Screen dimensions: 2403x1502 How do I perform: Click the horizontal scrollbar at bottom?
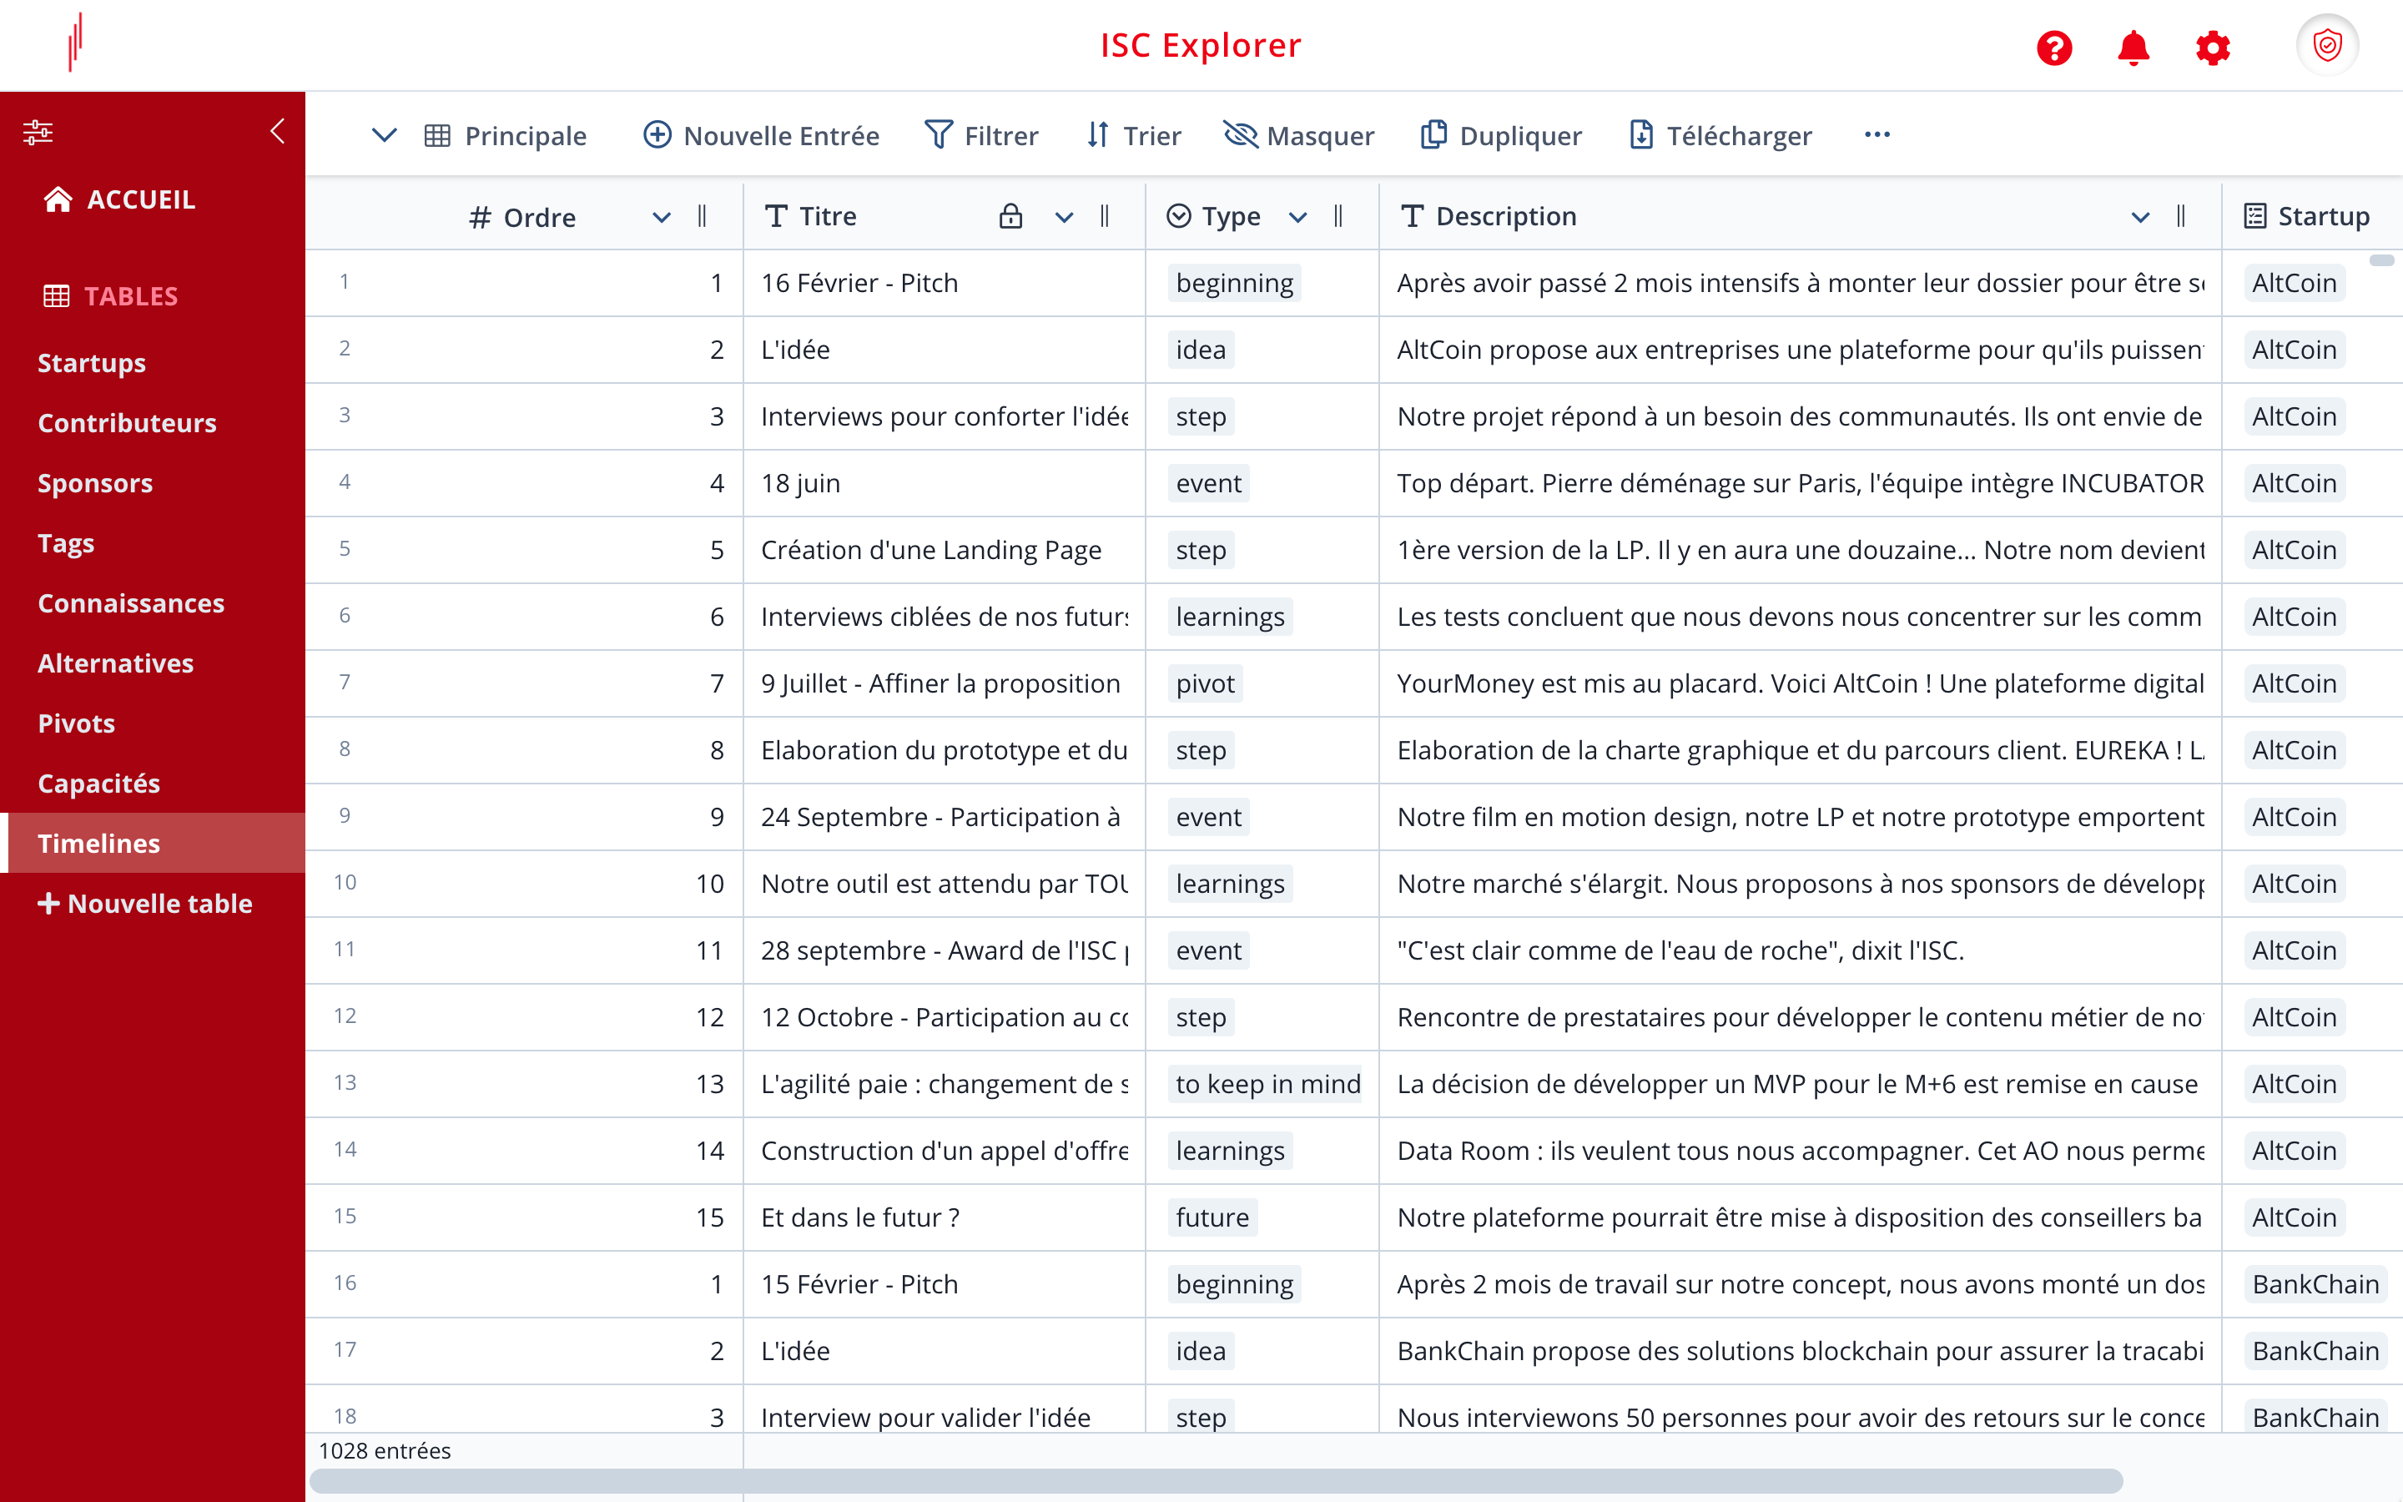[1216, 1481]
